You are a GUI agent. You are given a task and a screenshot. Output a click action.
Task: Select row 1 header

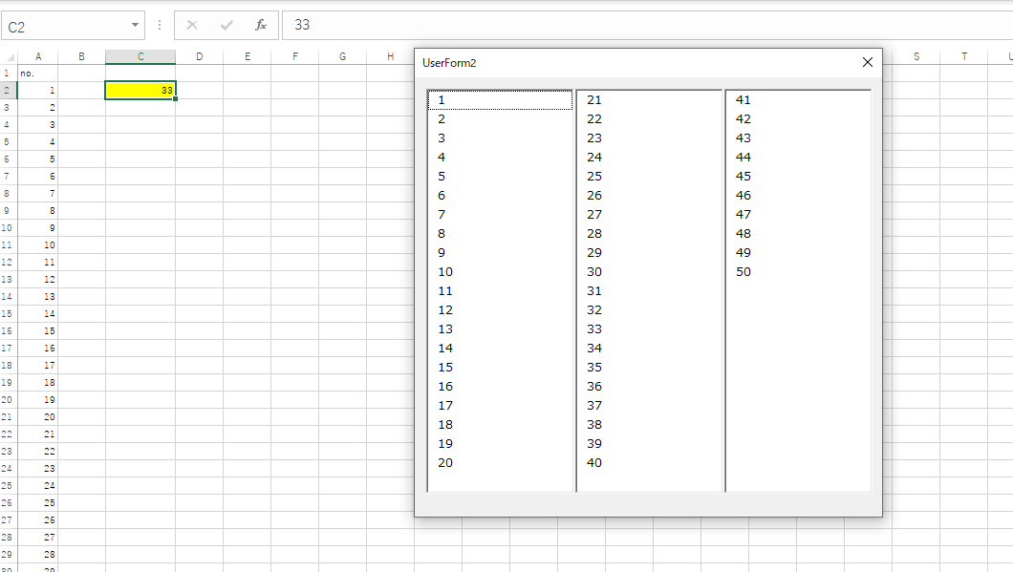click(x=9, y=73)
